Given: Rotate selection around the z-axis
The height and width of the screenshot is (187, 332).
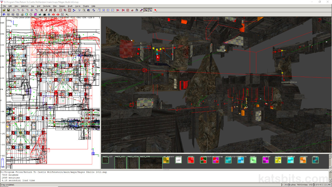Looking at the screenshot, I should click(36, 10).
